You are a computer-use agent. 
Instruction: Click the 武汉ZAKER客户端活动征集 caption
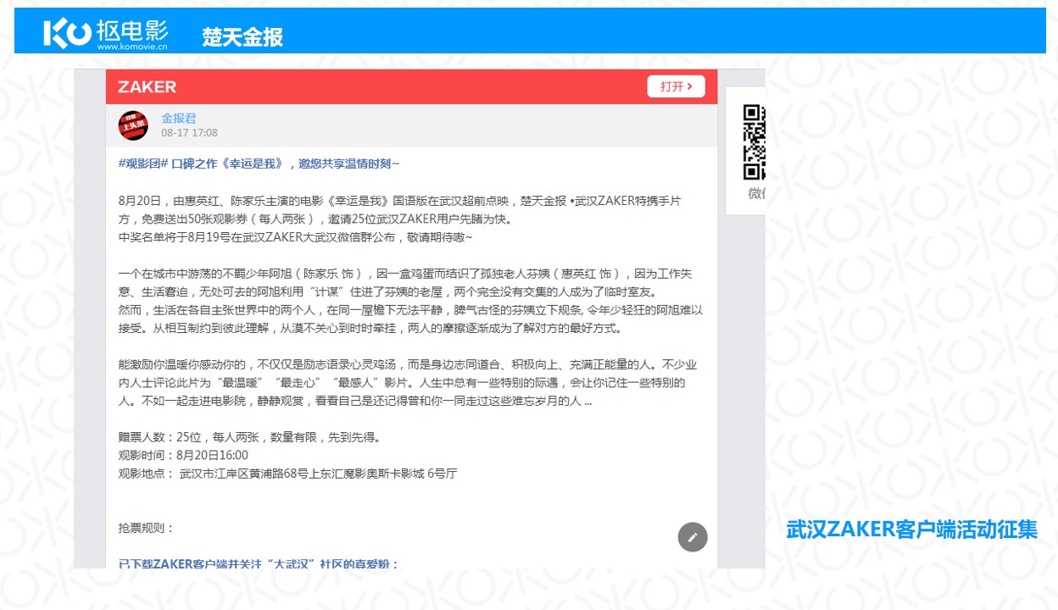pos(912,530)
